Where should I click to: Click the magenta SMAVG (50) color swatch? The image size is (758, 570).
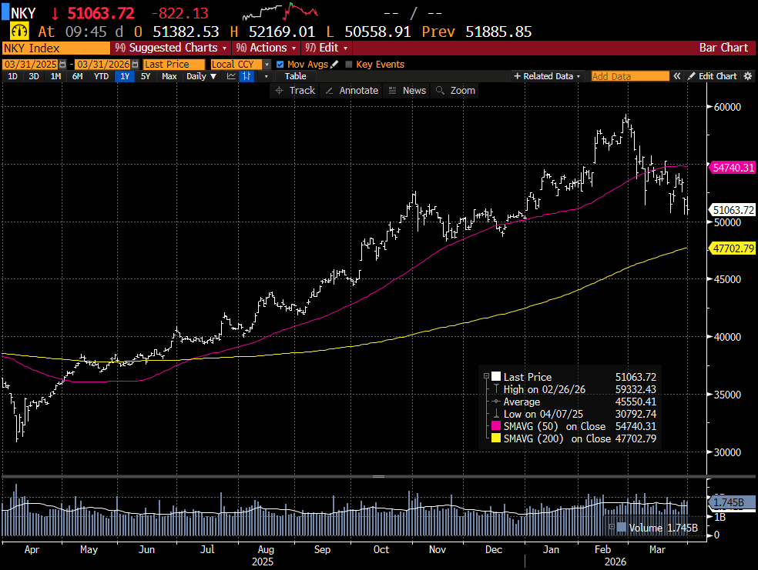(x=496, y=426)
